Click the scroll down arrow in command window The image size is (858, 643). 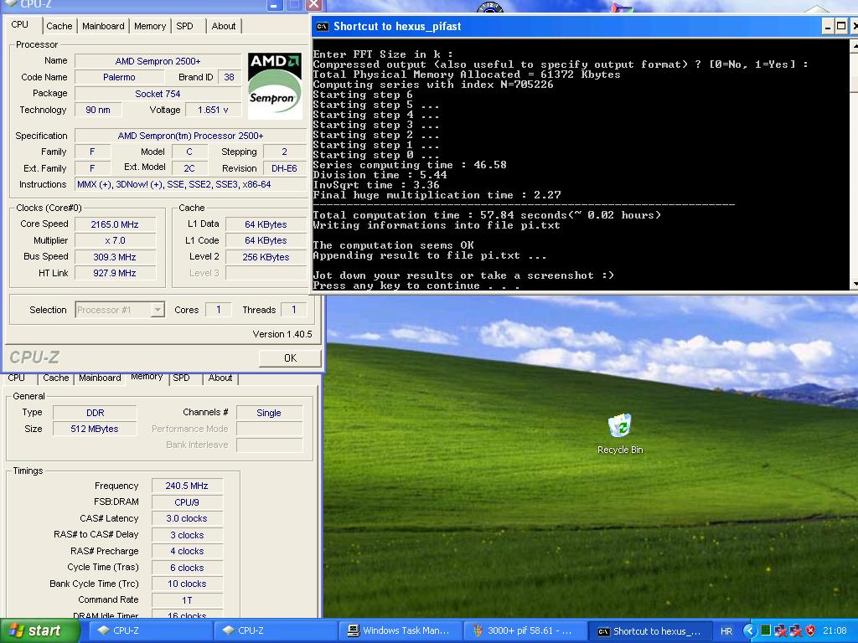point(854,284)
